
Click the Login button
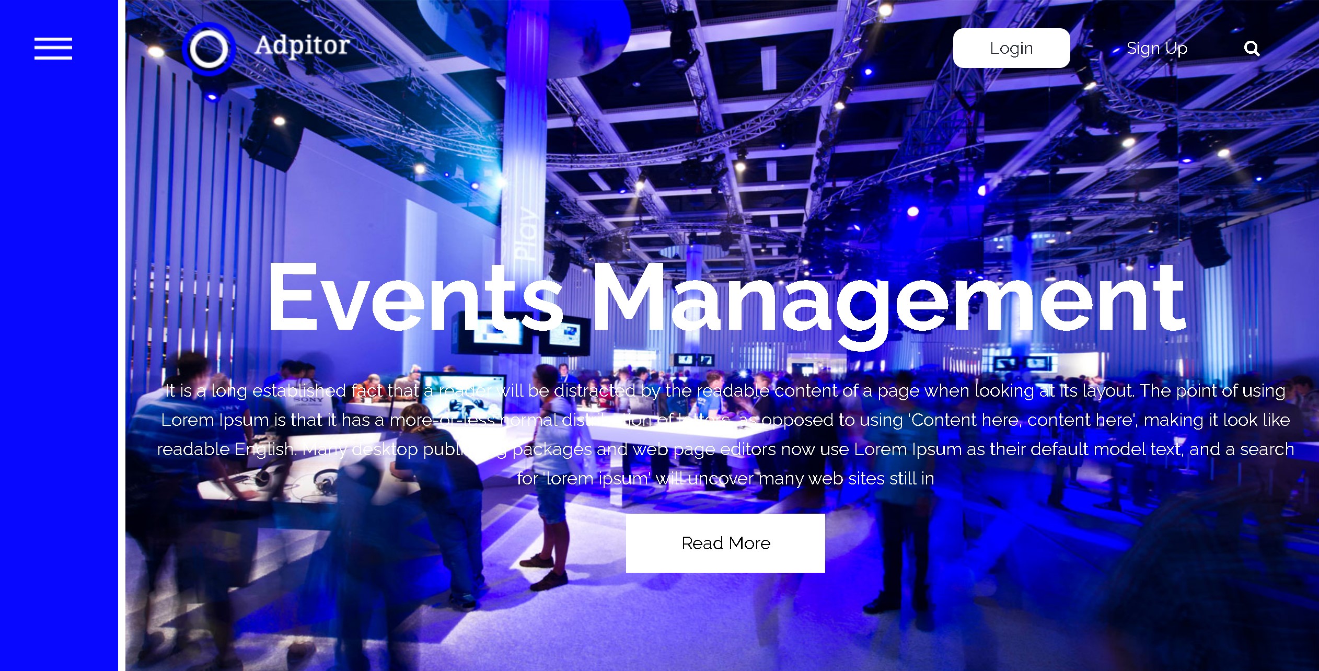[x=1011, y=48]
